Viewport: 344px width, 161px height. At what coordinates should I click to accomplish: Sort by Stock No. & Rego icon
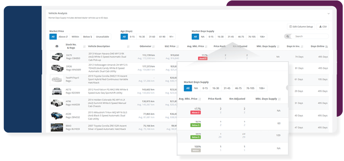point(84,46)
